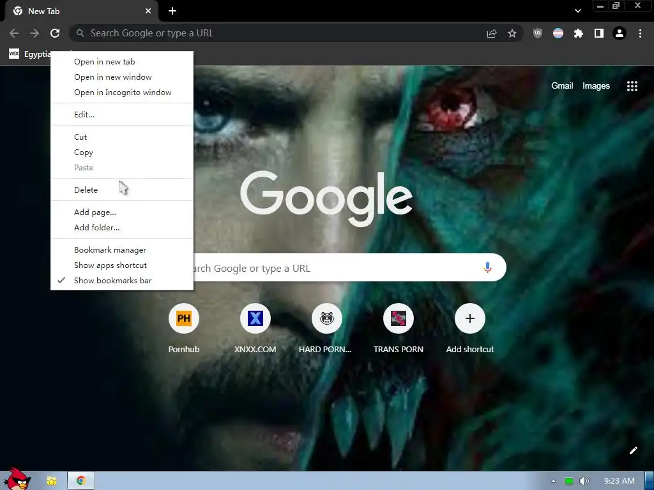Open Bookmark manager from the menu
The width and height of the screenshot is (654, 490).
(x=122, y=250)
